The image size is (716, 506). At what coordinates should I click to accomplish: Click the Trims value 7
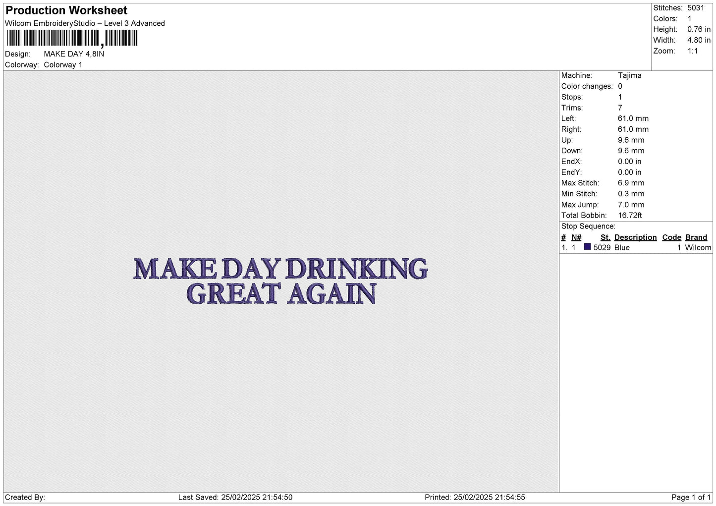click(620, 108)
